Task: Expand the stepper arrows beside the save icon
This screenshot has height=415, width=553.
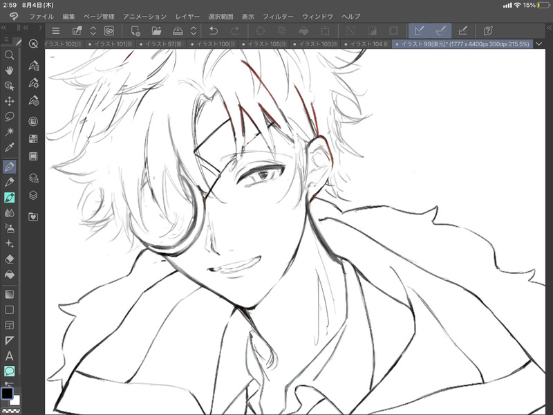Action: click(x=194, y=30)
